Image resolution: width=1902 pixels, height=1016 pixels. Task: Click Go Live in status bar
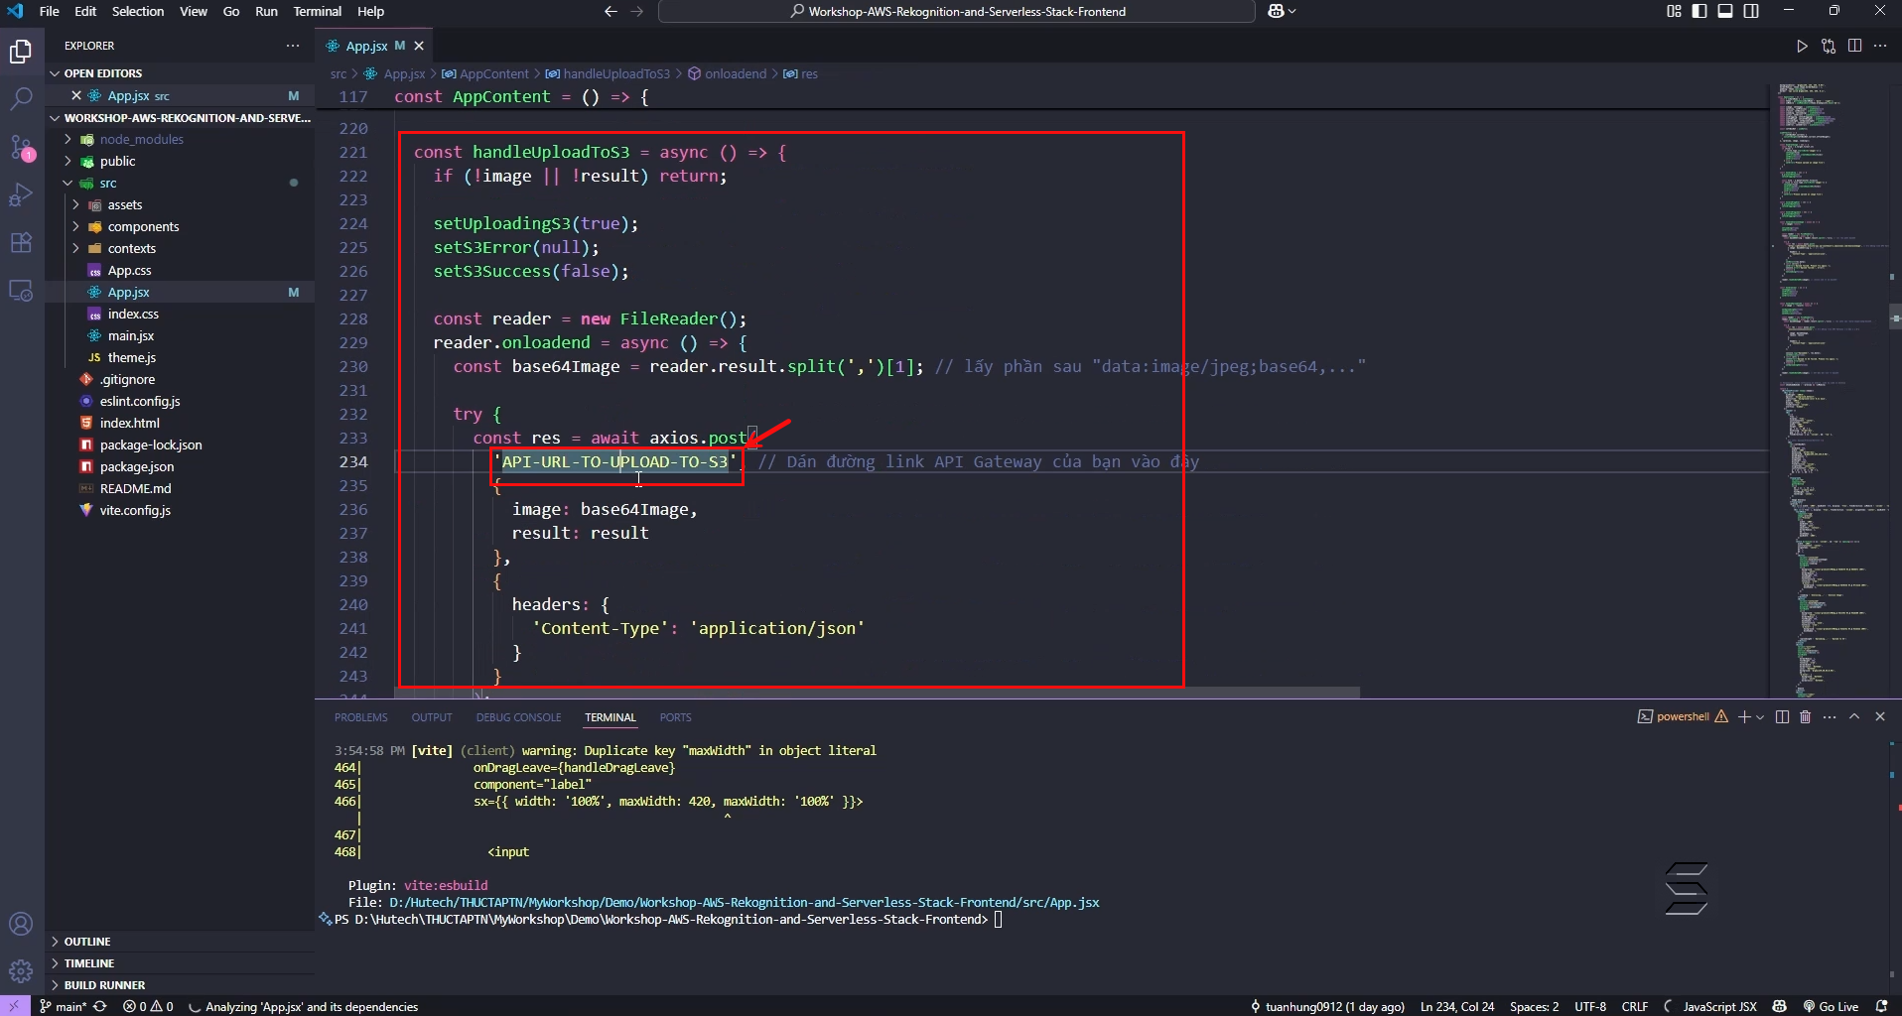point(1831,1006)
